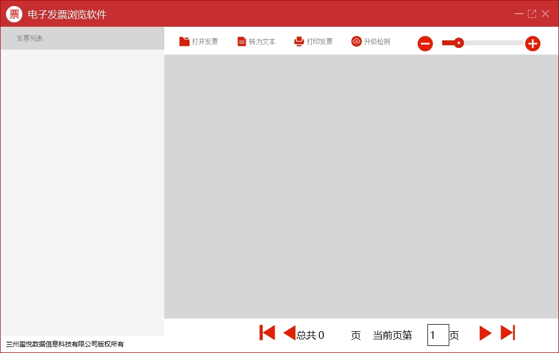Select the 发票列表 panel header
Image resolution: width=559 pixels, height=353 pixels.
tap(82, 38)
